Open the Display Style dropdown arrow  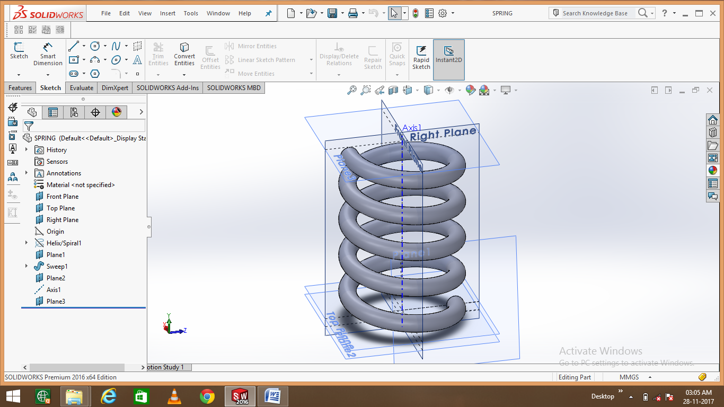[x=438, y=91]
